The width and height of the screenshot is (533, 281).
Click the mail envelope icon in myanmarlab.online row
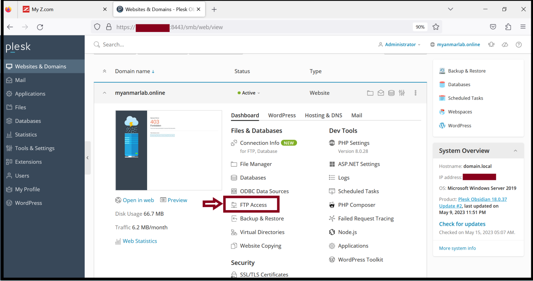click(381, 93)
